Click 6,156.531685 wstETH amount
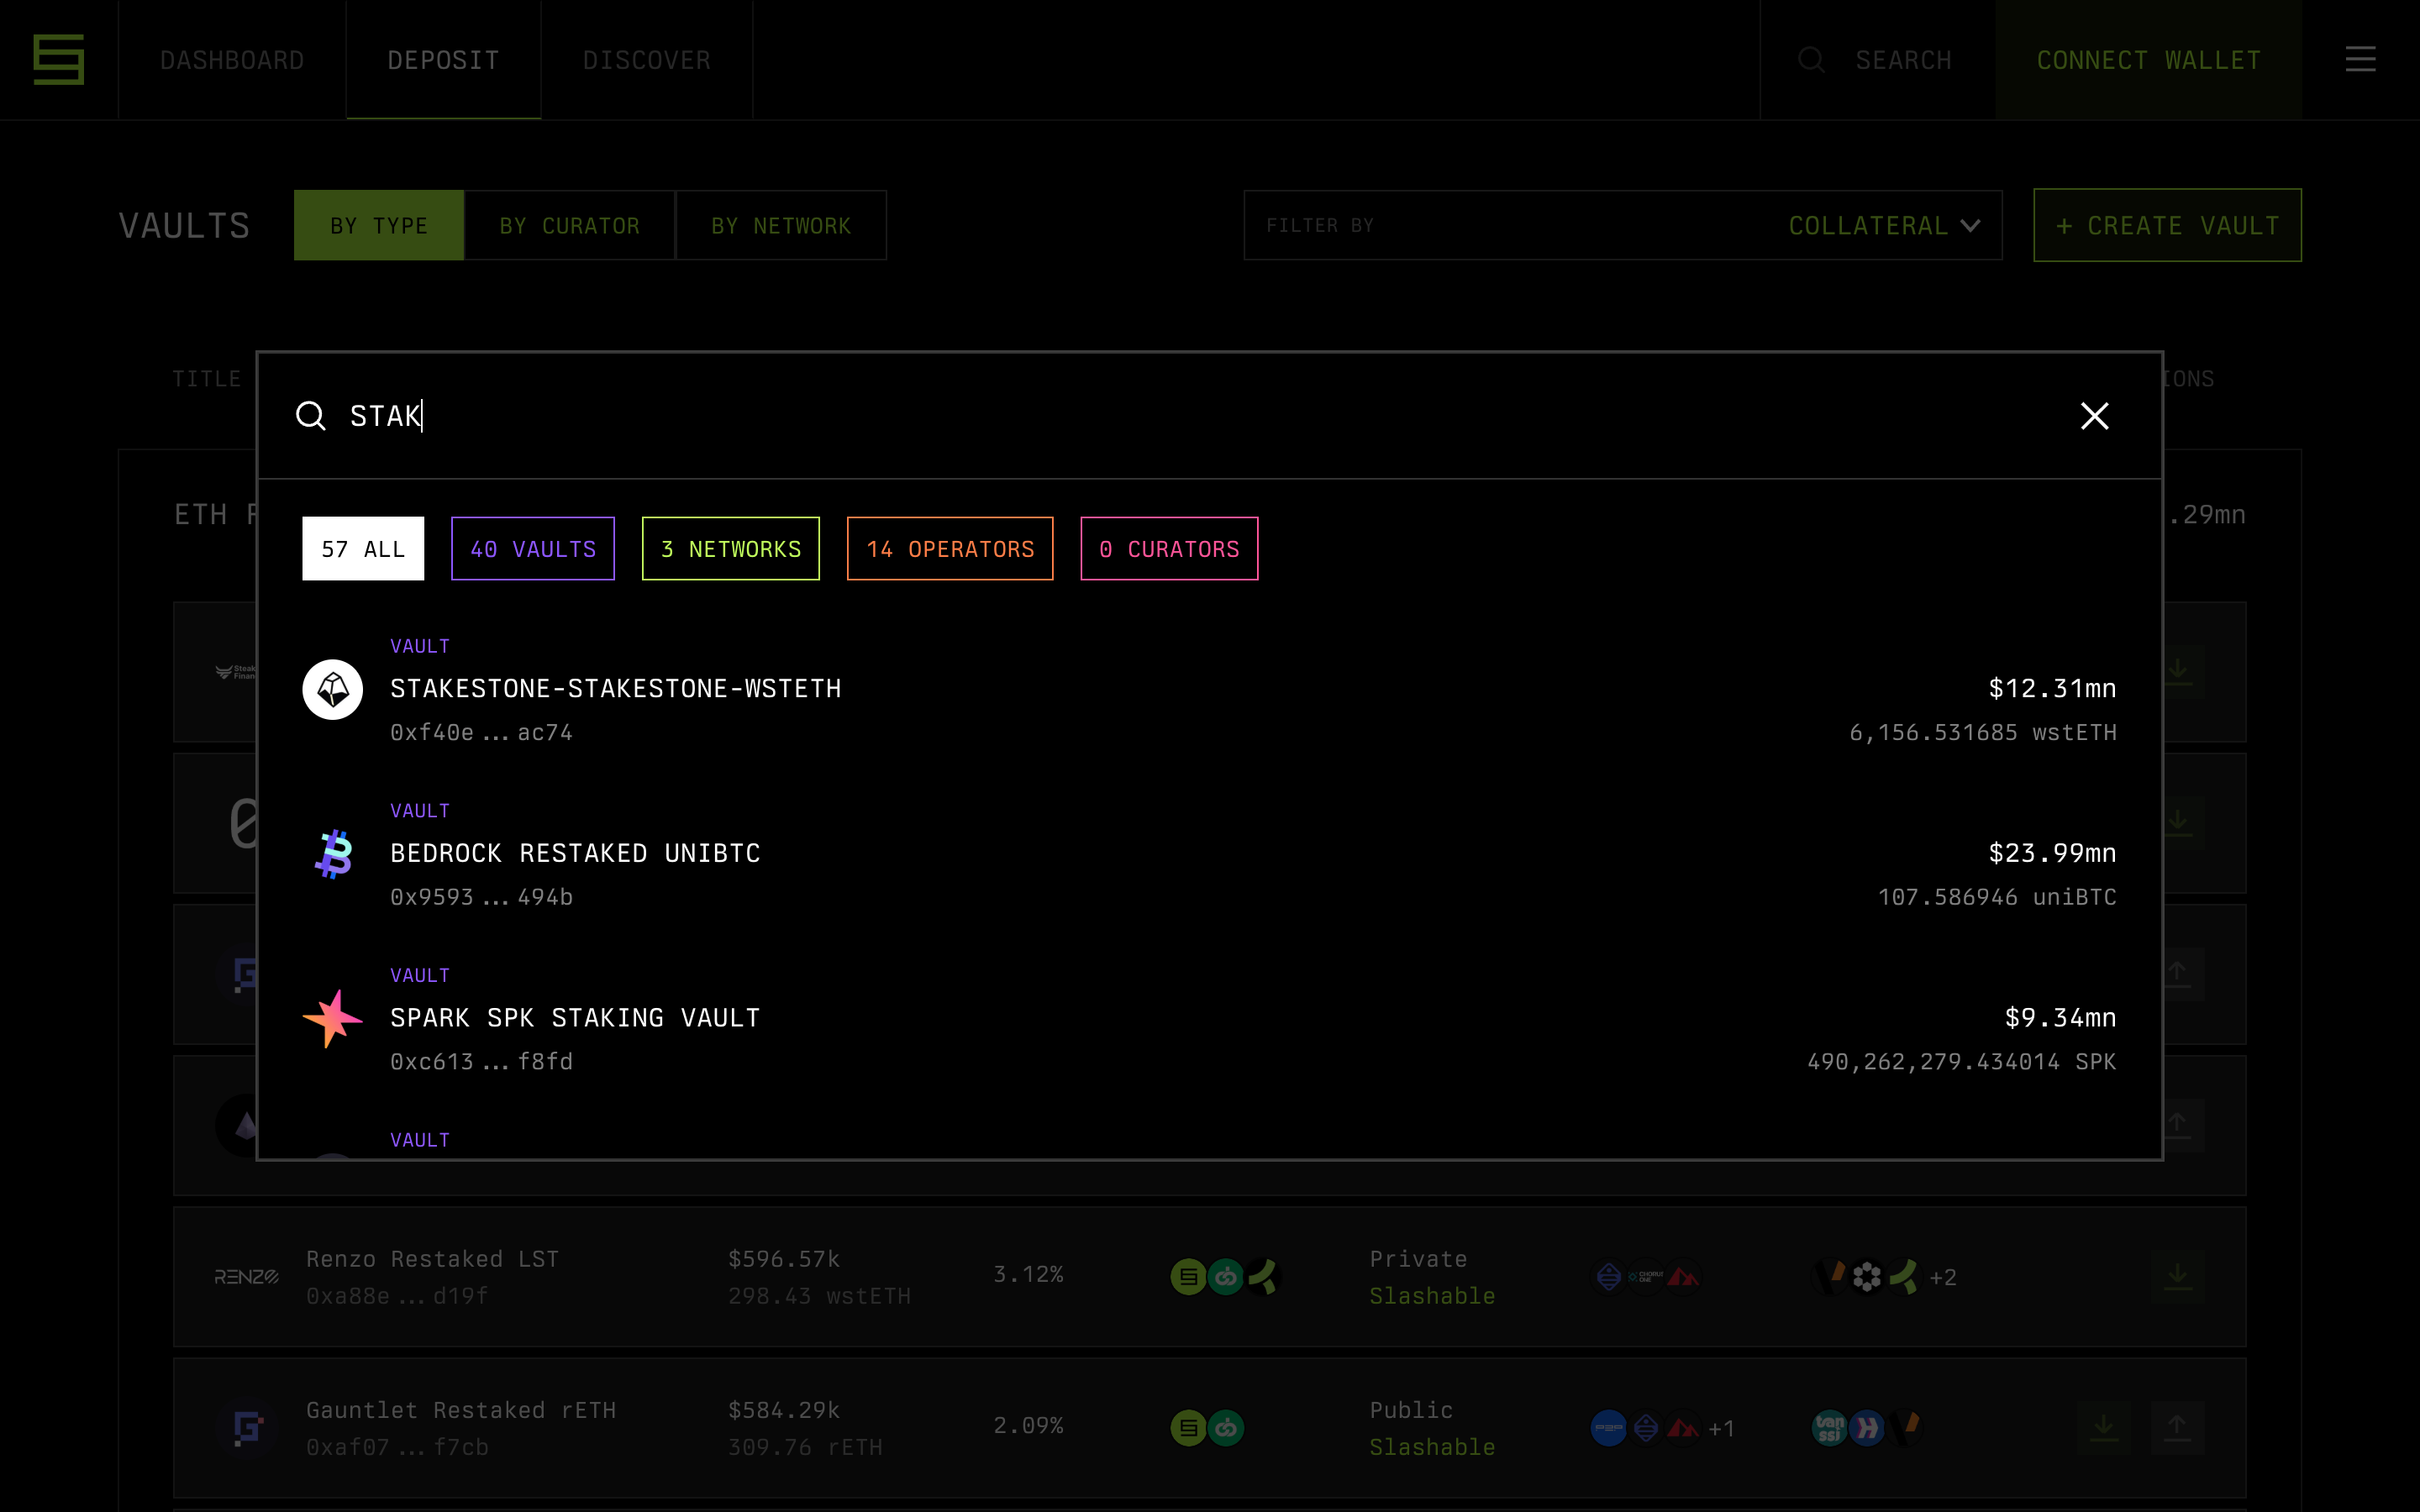The height and width of the screenshot is (1512, 2420). click(1983, 733)
